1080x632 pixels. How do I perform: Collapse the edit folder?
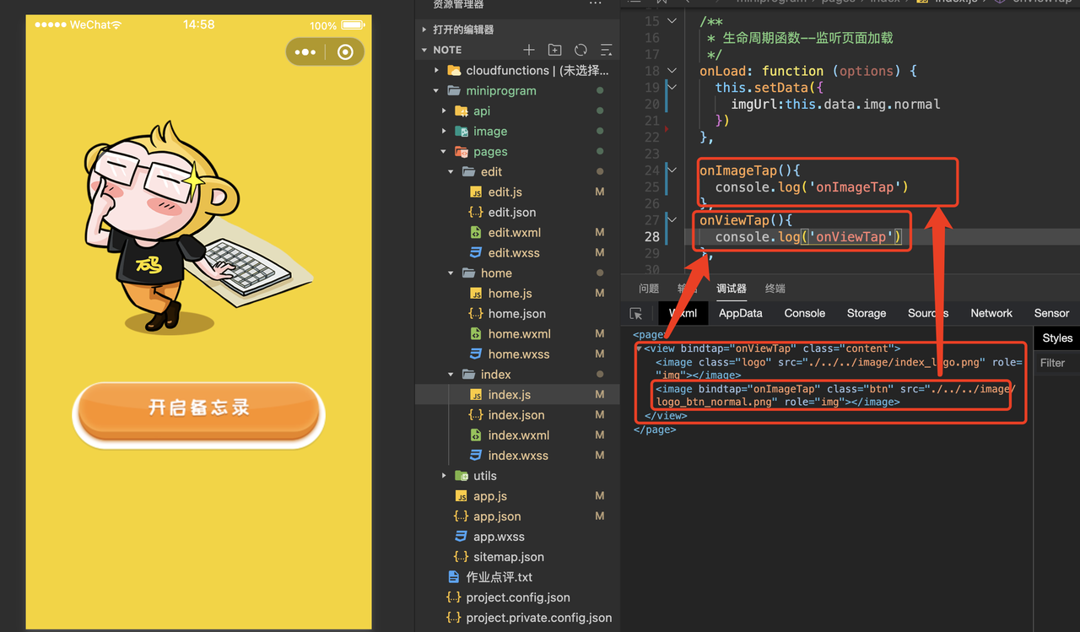tap(452, 172)
